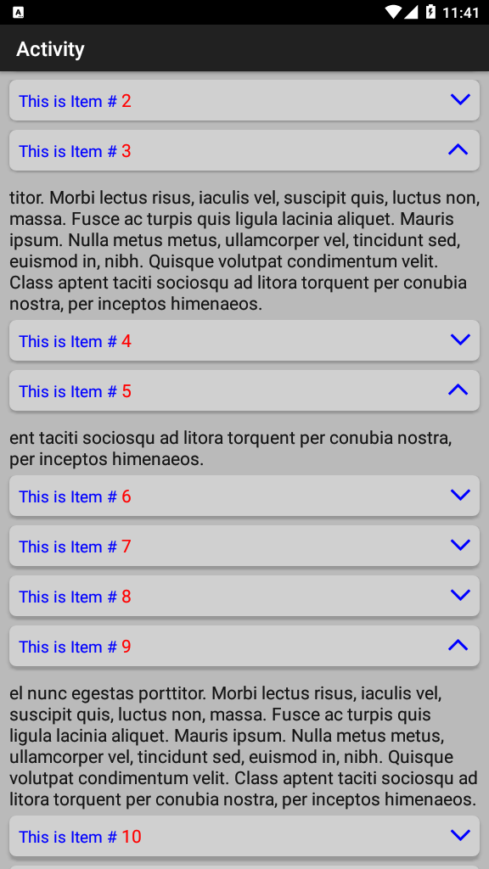Click the Activity title in app bar
Viewport: 489px width, 869px height.
(50, 48)
